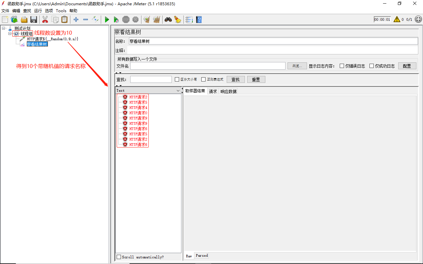Click the thread status circle icon
423x264 pixels.
(418, 19)
